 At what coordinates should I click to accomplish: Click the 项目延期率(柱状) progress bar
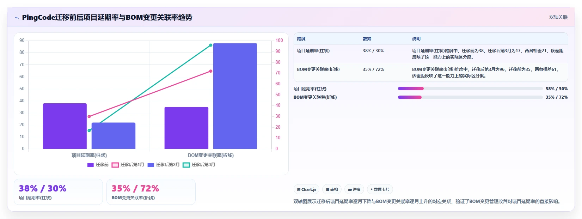coord(470,89)
